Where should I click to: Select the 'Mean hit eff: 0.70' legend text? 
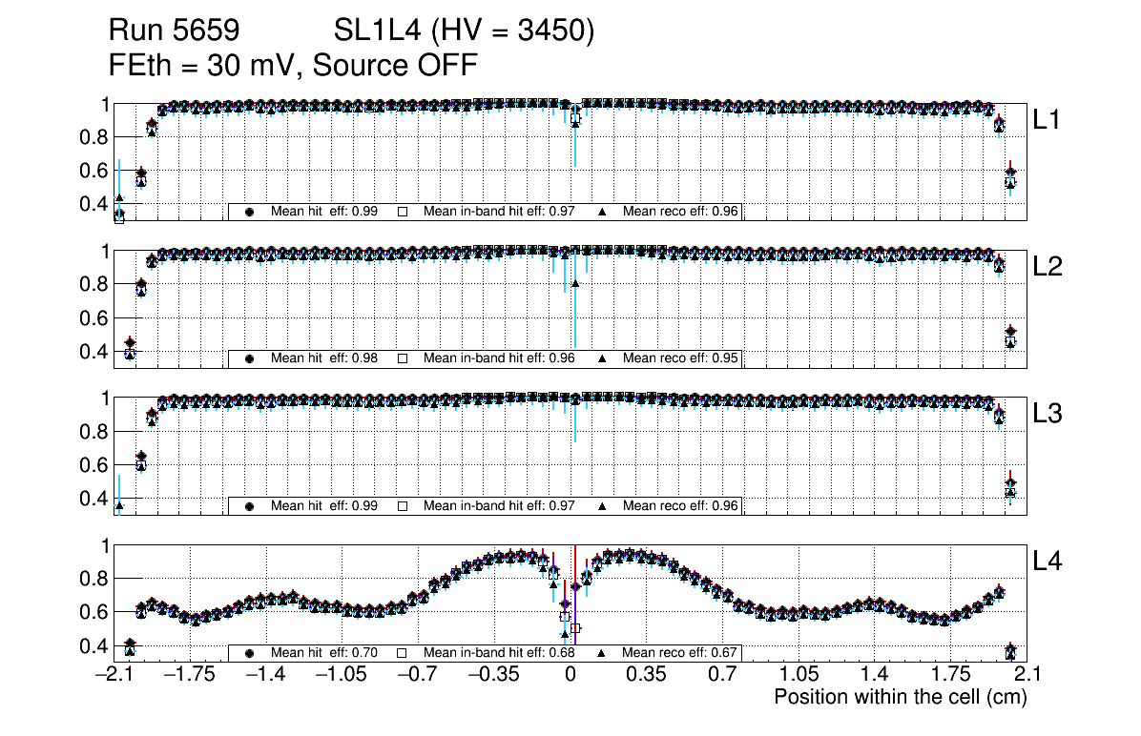(x=324, y=654)
